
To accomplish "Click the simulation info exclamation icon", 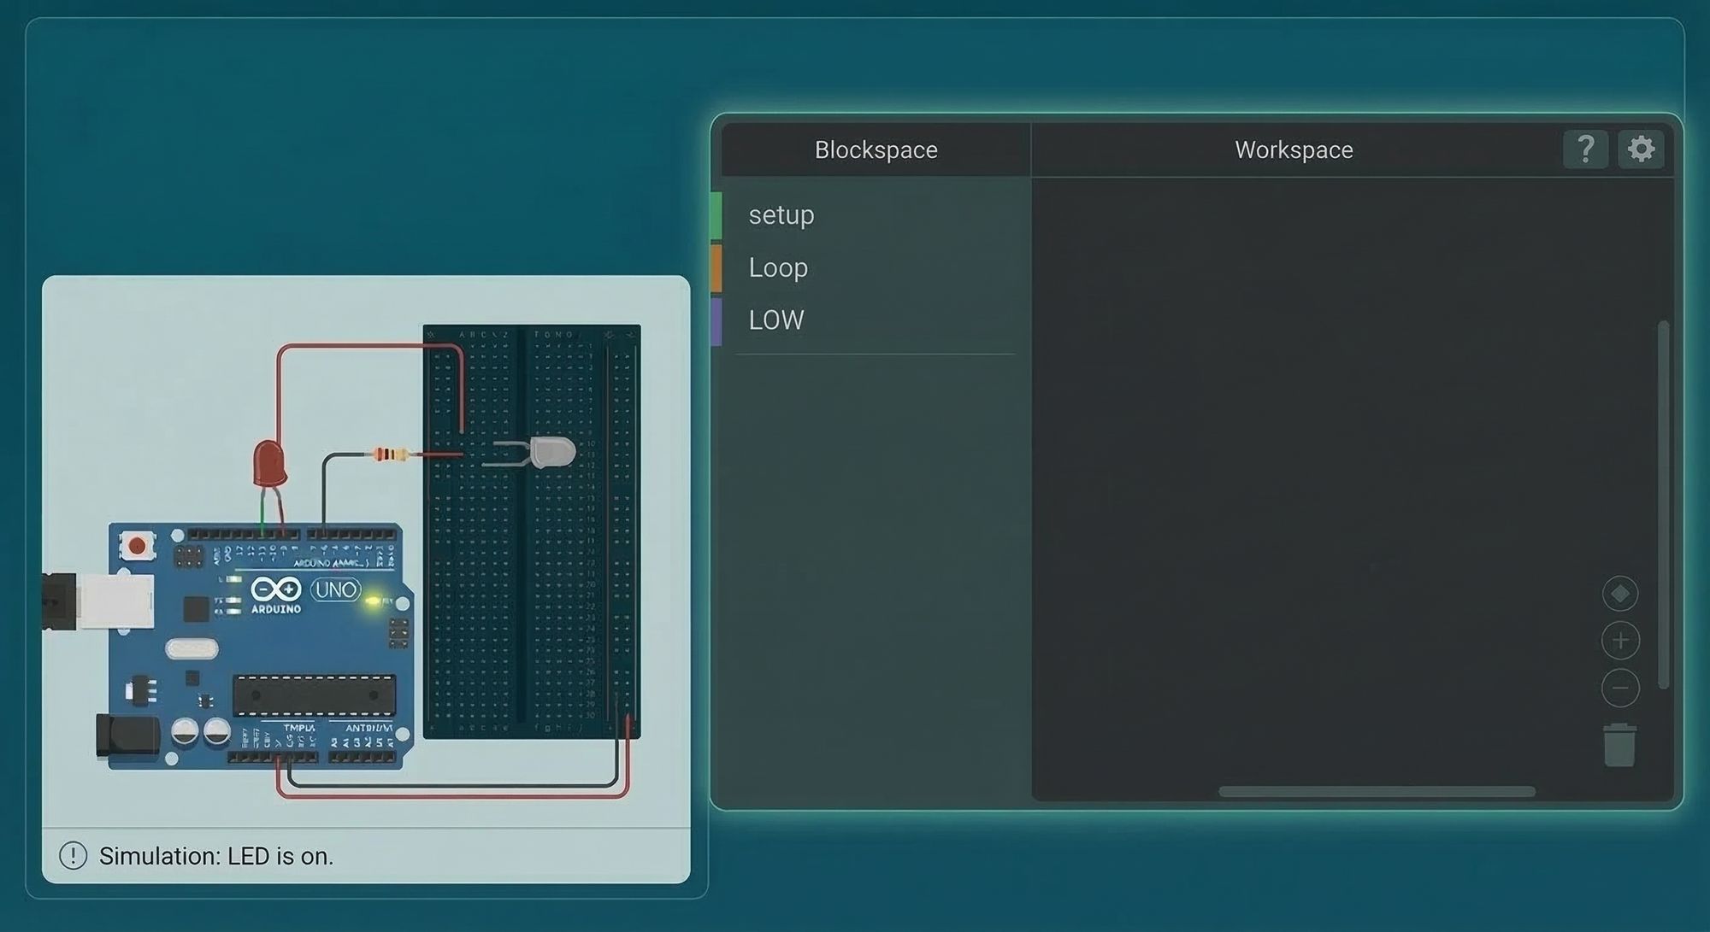I will pos(73,855).
